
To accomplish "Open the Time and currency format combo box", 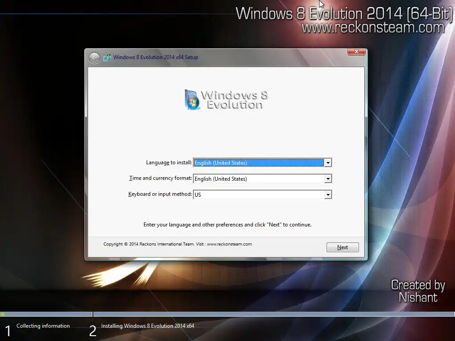I will click(x=262, y=178).
